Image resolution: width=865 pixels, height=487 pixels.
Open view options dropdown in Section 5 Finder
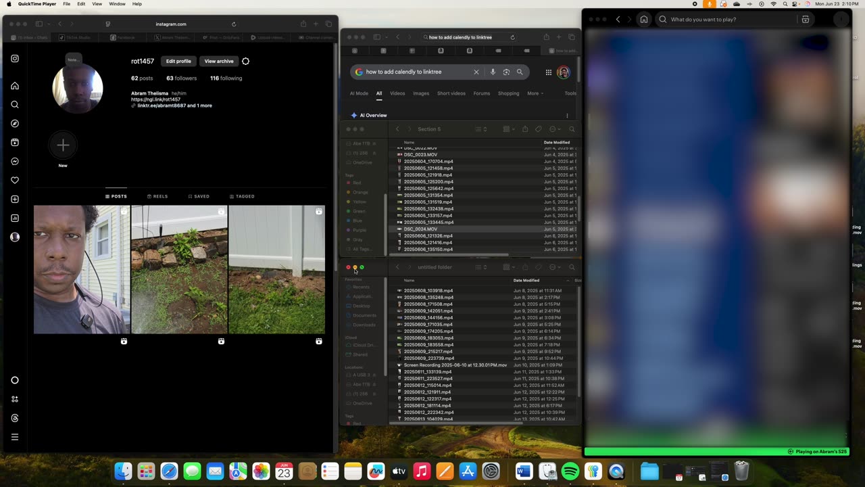click(481, 129)
